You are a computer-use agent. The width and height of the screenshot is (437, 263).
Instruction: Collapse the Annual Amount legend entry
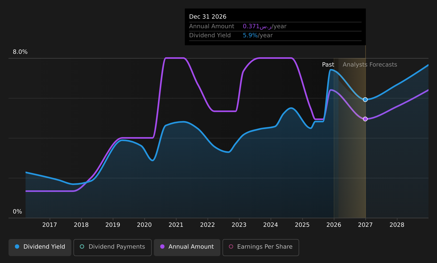(187, 247)
